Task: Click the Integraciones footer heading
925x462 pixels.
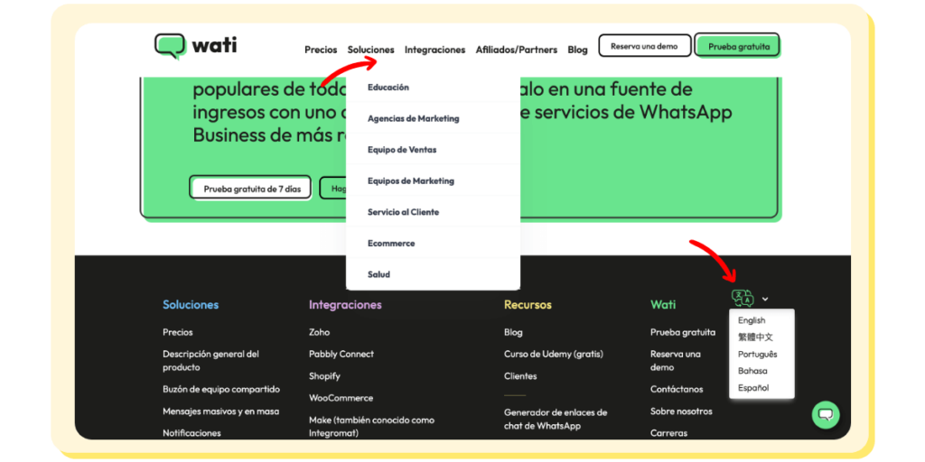Action: (x=345, y=305)
